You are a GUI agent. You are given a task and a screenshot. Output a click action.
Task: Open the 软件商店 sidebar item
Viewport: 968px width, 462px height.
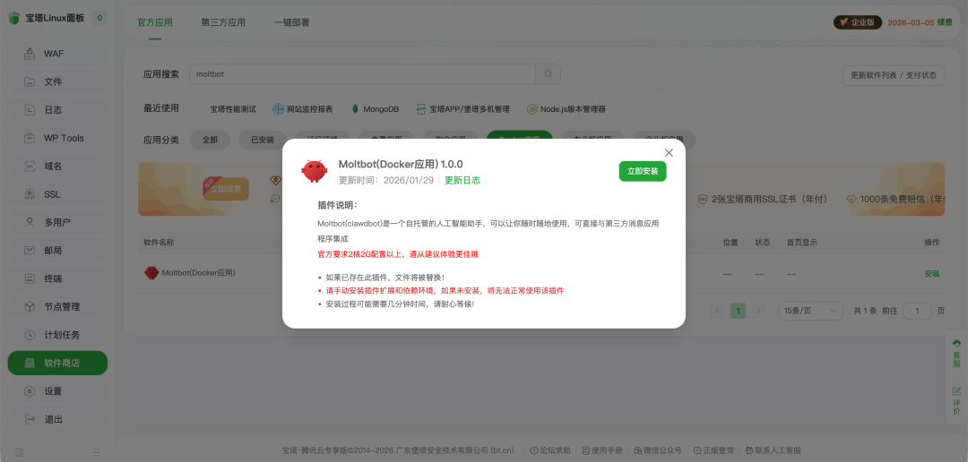point(57,363)
